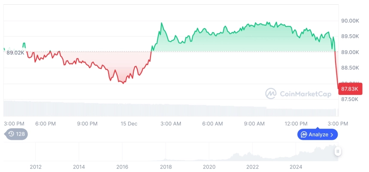Click the 12:00 PM time axis label
The image size is (369, 172).
[296, 124]
